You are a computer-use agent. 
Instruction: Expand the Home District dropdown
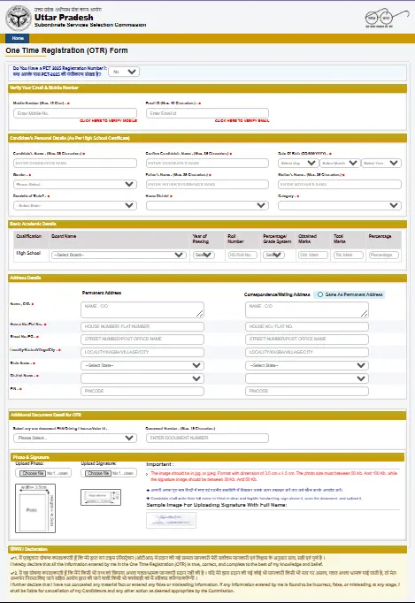pyautogui.click(x=207, y=205)
